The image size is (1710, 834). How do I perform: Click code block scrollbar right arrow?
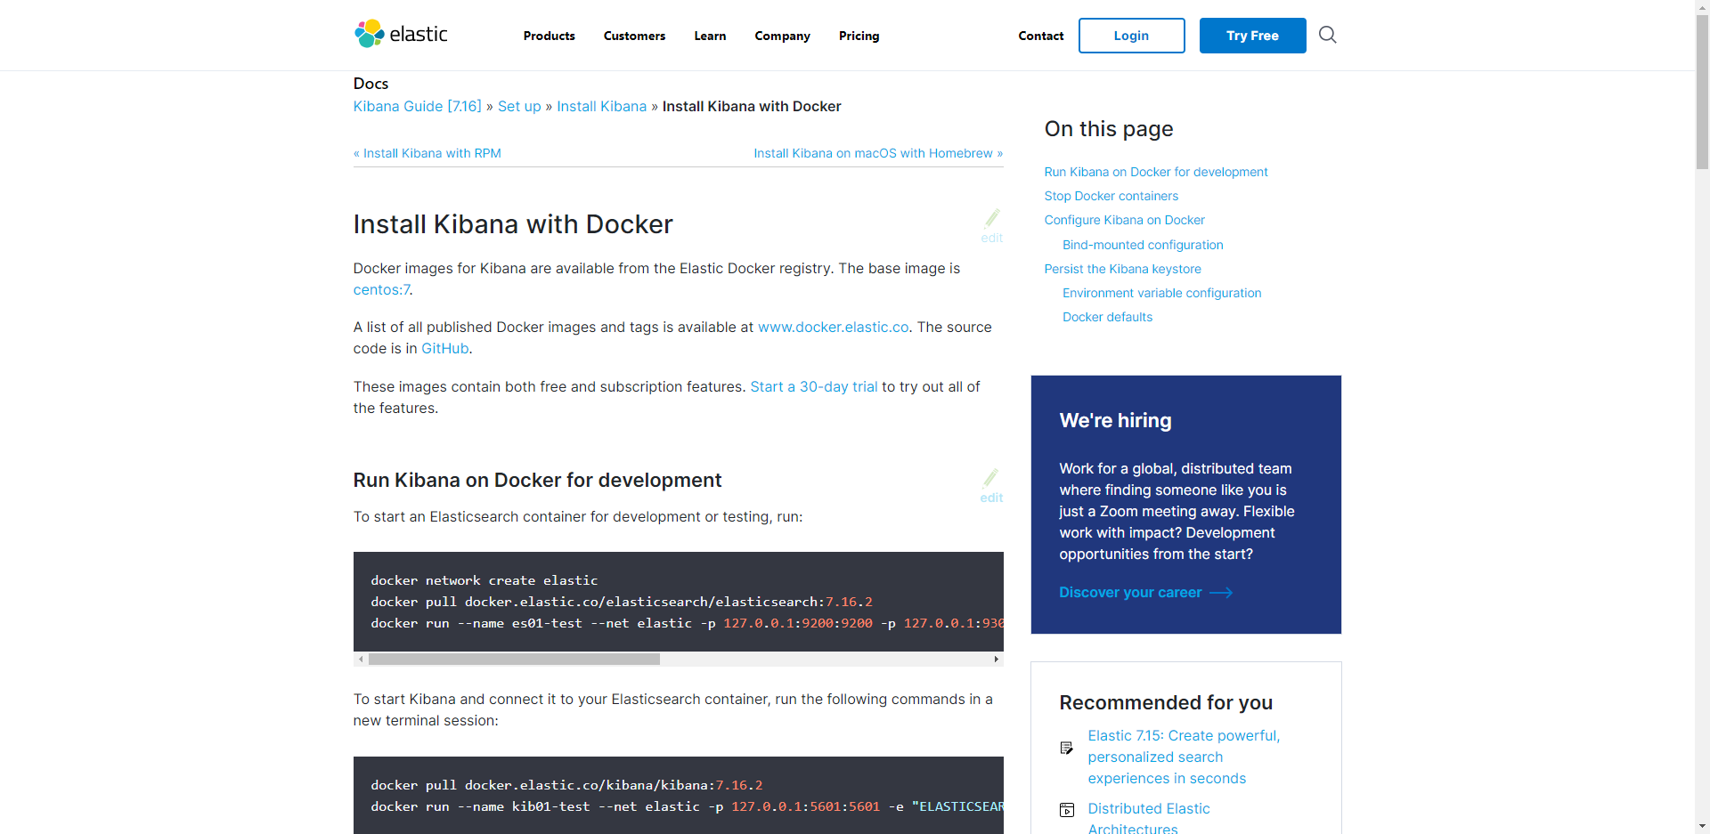coord(996,660)
